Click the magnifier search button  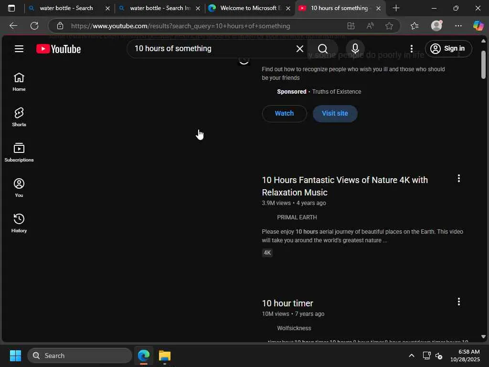click(x=323, y=49)
